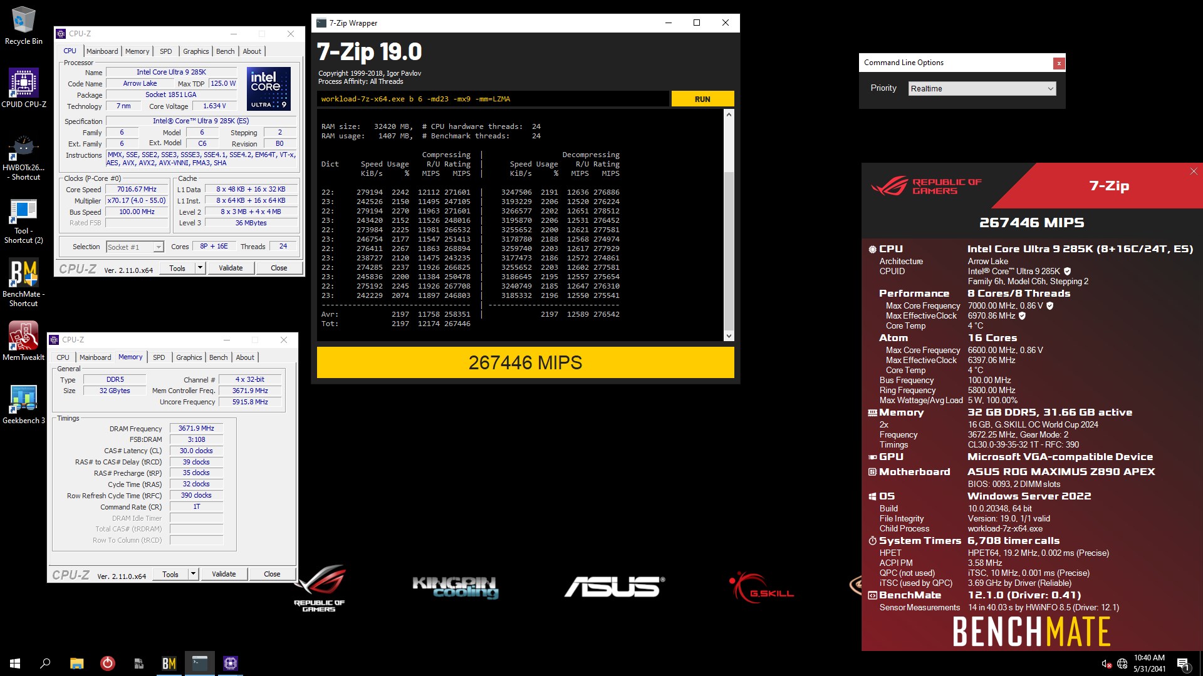1203x676 pixels.
Task: Click the muted volume tray icon
Action: (x=1106, y=663)
